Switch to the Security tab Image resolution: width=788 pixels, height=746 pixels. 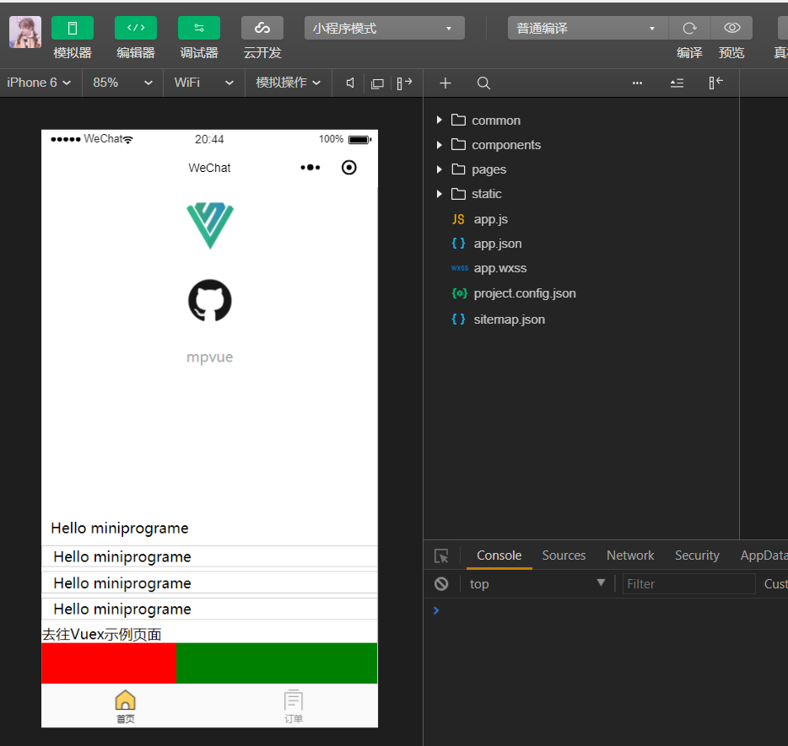[x=697, y=555]
